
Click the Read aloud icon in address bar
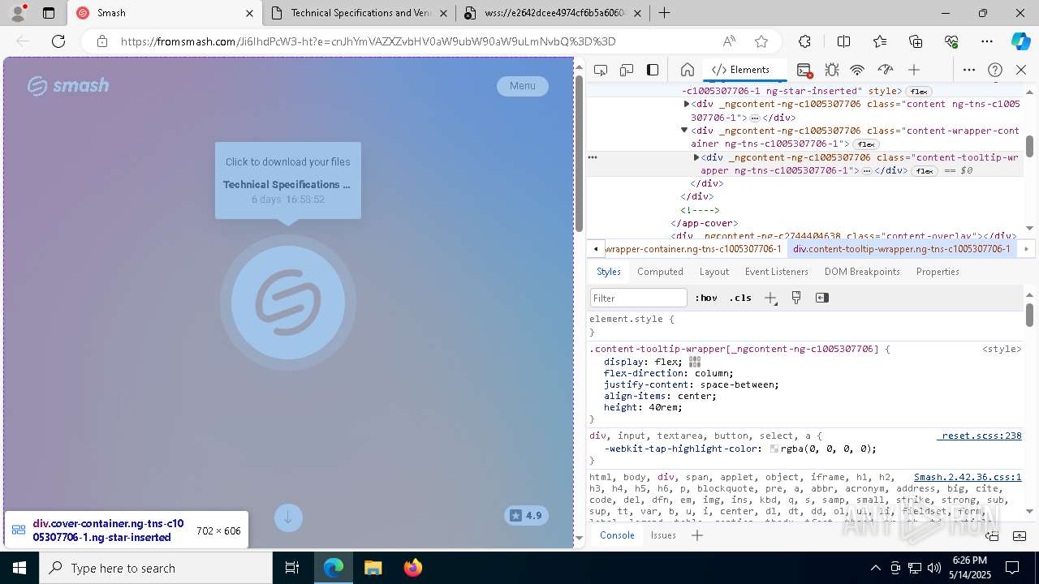click(729, 41)
